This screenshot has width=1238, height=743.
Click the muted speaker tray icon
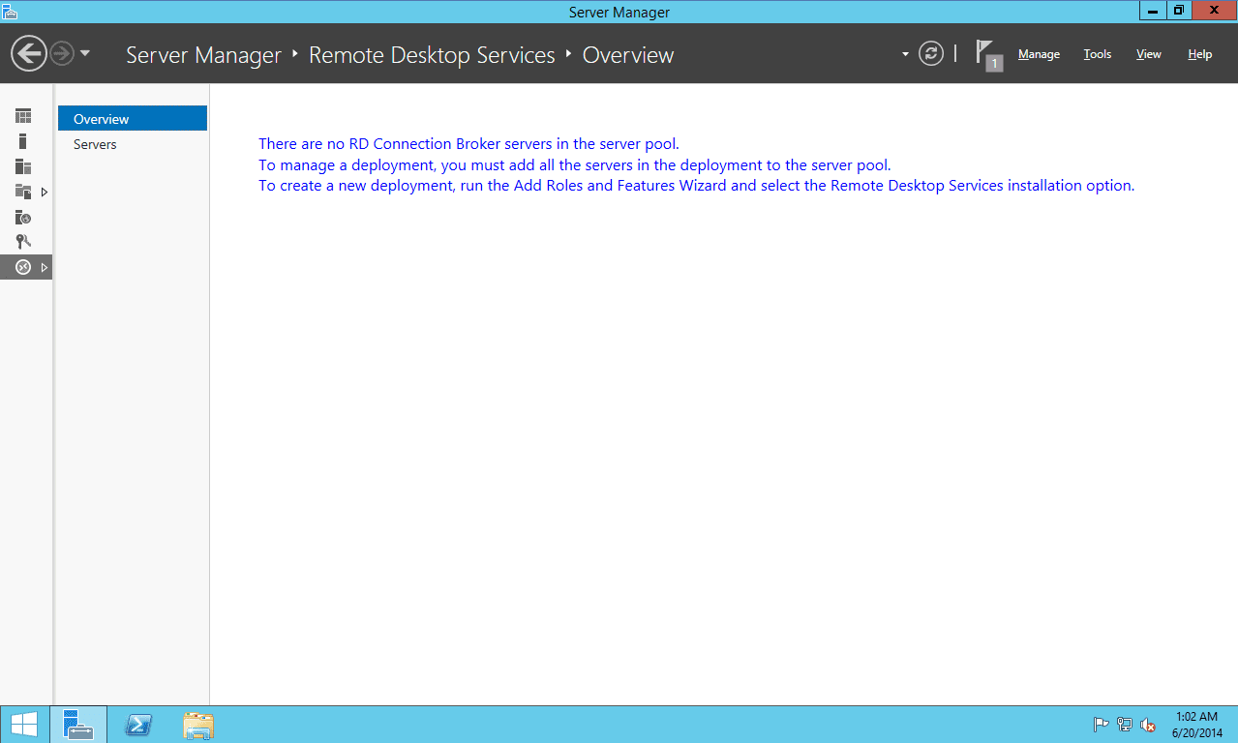click(1149, 725)
